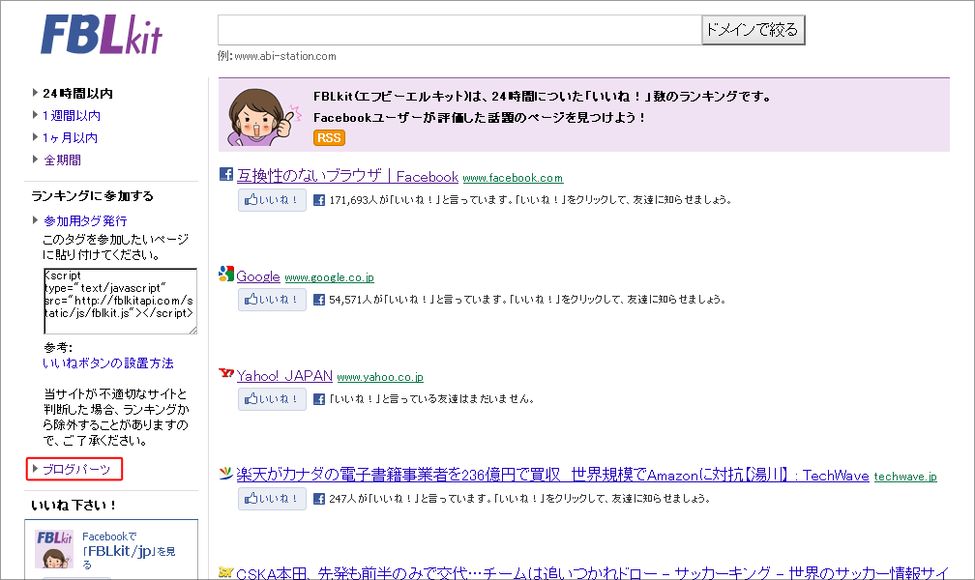Open the www.google.co.jp domain link

(330, 277)
